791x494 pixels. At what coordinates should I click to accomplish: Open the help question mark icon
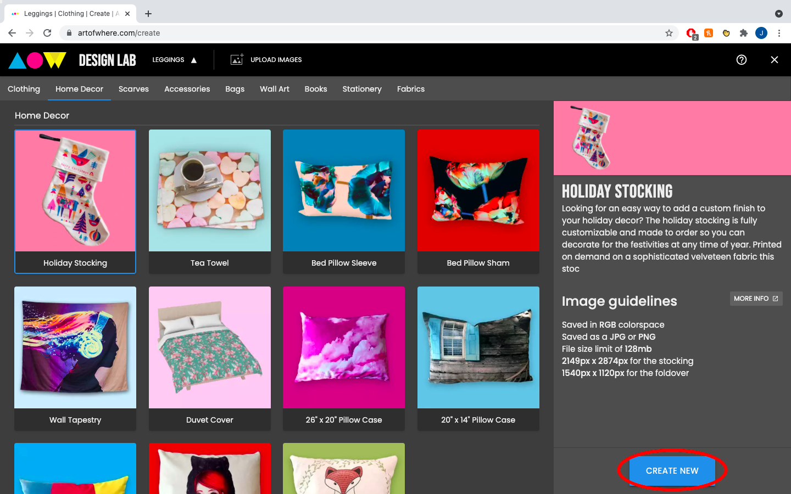pos(742,60)
